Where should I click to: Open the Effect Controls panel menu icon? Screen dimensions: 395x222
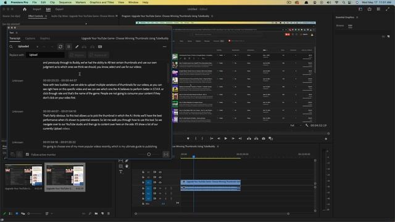(x=46, y=16)
